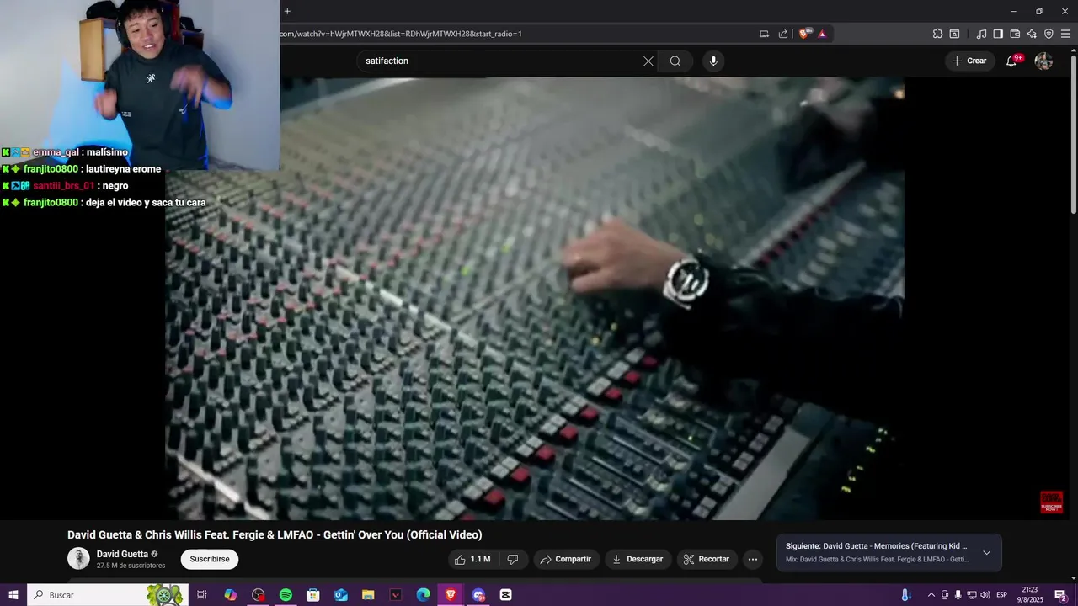1078x606 pixels.
Task: Click the Crear button
Action: (x=969, y=61)
